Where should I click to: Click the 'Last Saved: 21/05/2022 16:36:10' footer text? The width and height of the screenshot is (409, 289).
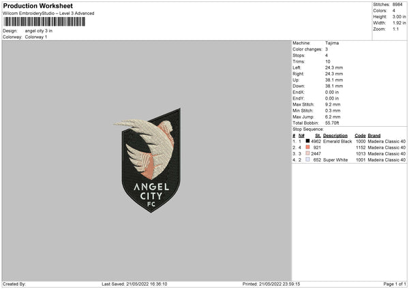pyautogui.click(x=134, y=284)
